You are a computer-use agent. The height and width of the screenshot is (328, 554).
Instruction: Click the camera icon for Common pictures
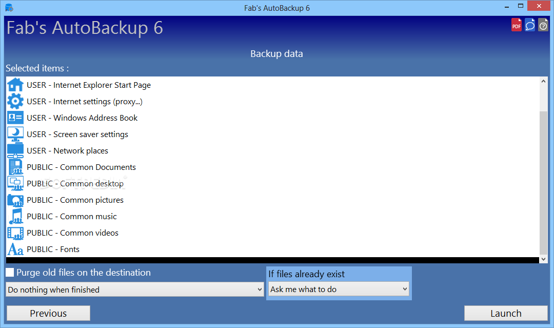[x=15, y=200]
